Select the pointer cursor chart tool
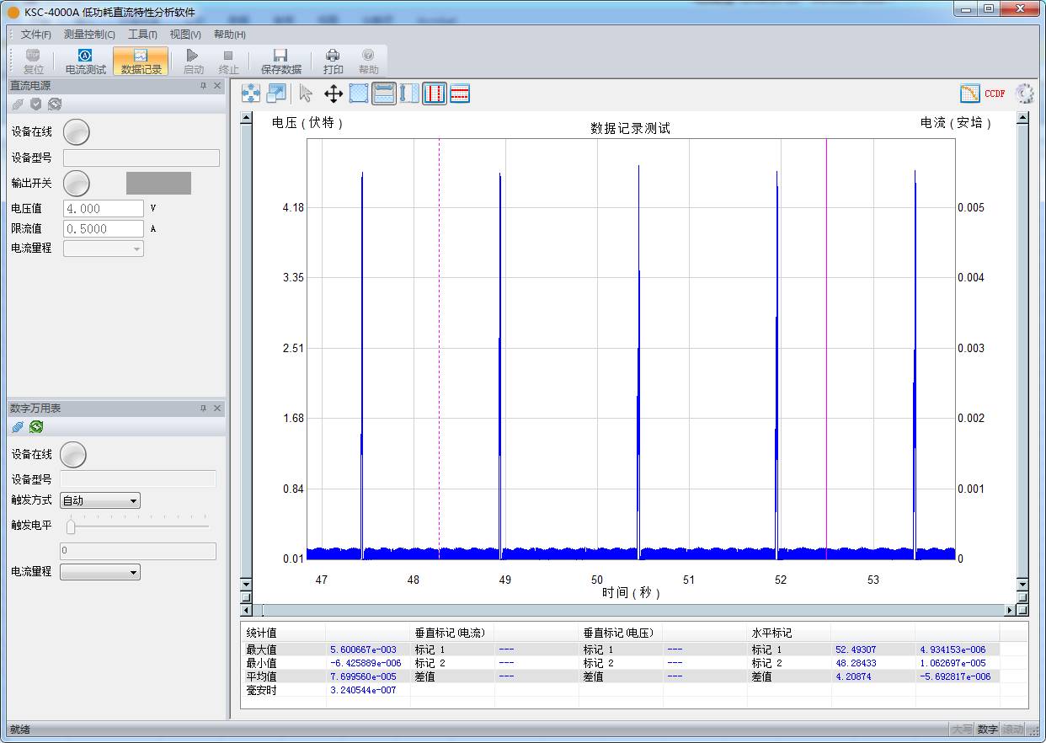This screenshot has width=1046, height=743. [306, 94]
